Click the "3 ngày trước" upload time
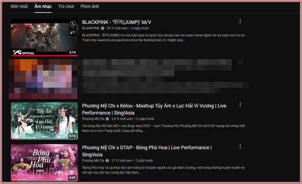Image resolution: width=302 pixels, height=184 pixels. click(140, 28)
